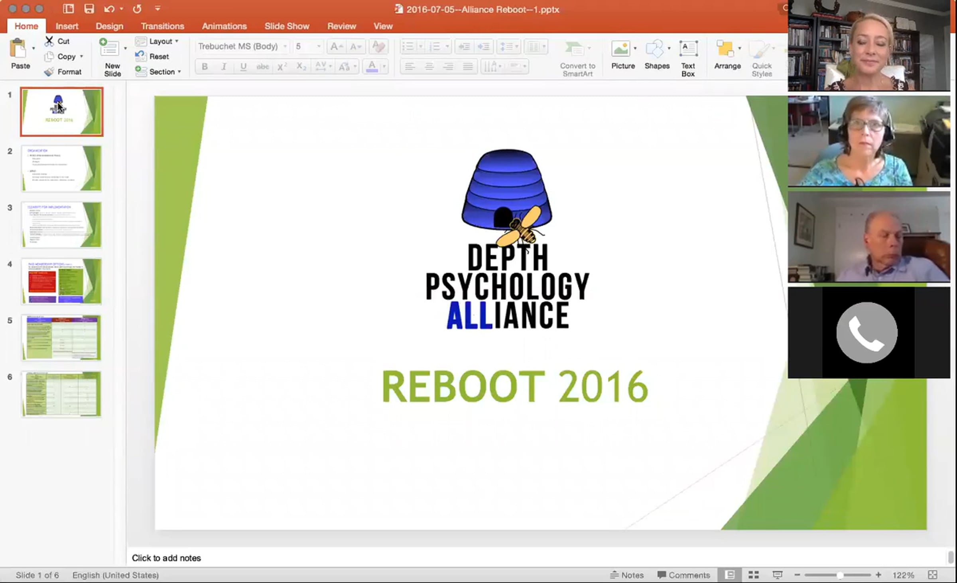This screenshot has width=957, height=583.
Task: Open the Design tab
Action: (109, 26)
